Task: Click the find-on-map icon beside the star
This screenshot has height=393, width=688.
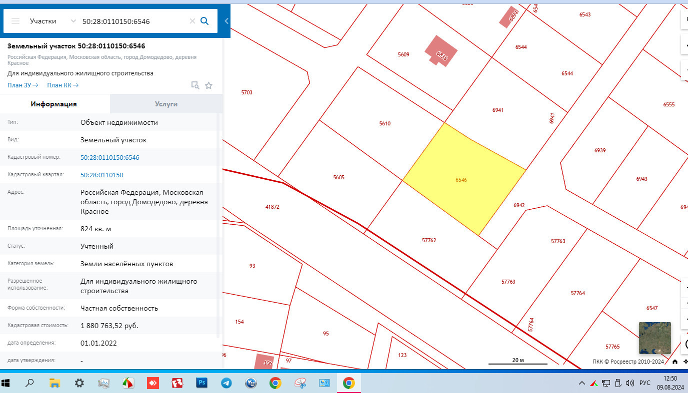Action: coord(195,85)
